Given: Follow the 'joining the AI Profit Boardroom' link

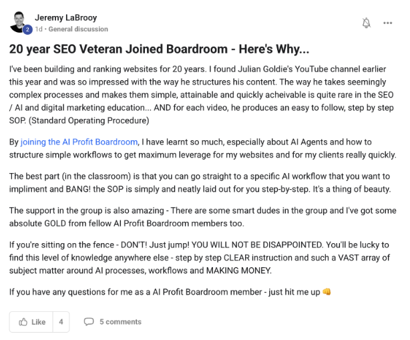Looking at the screenshot, I should point(79,142).
